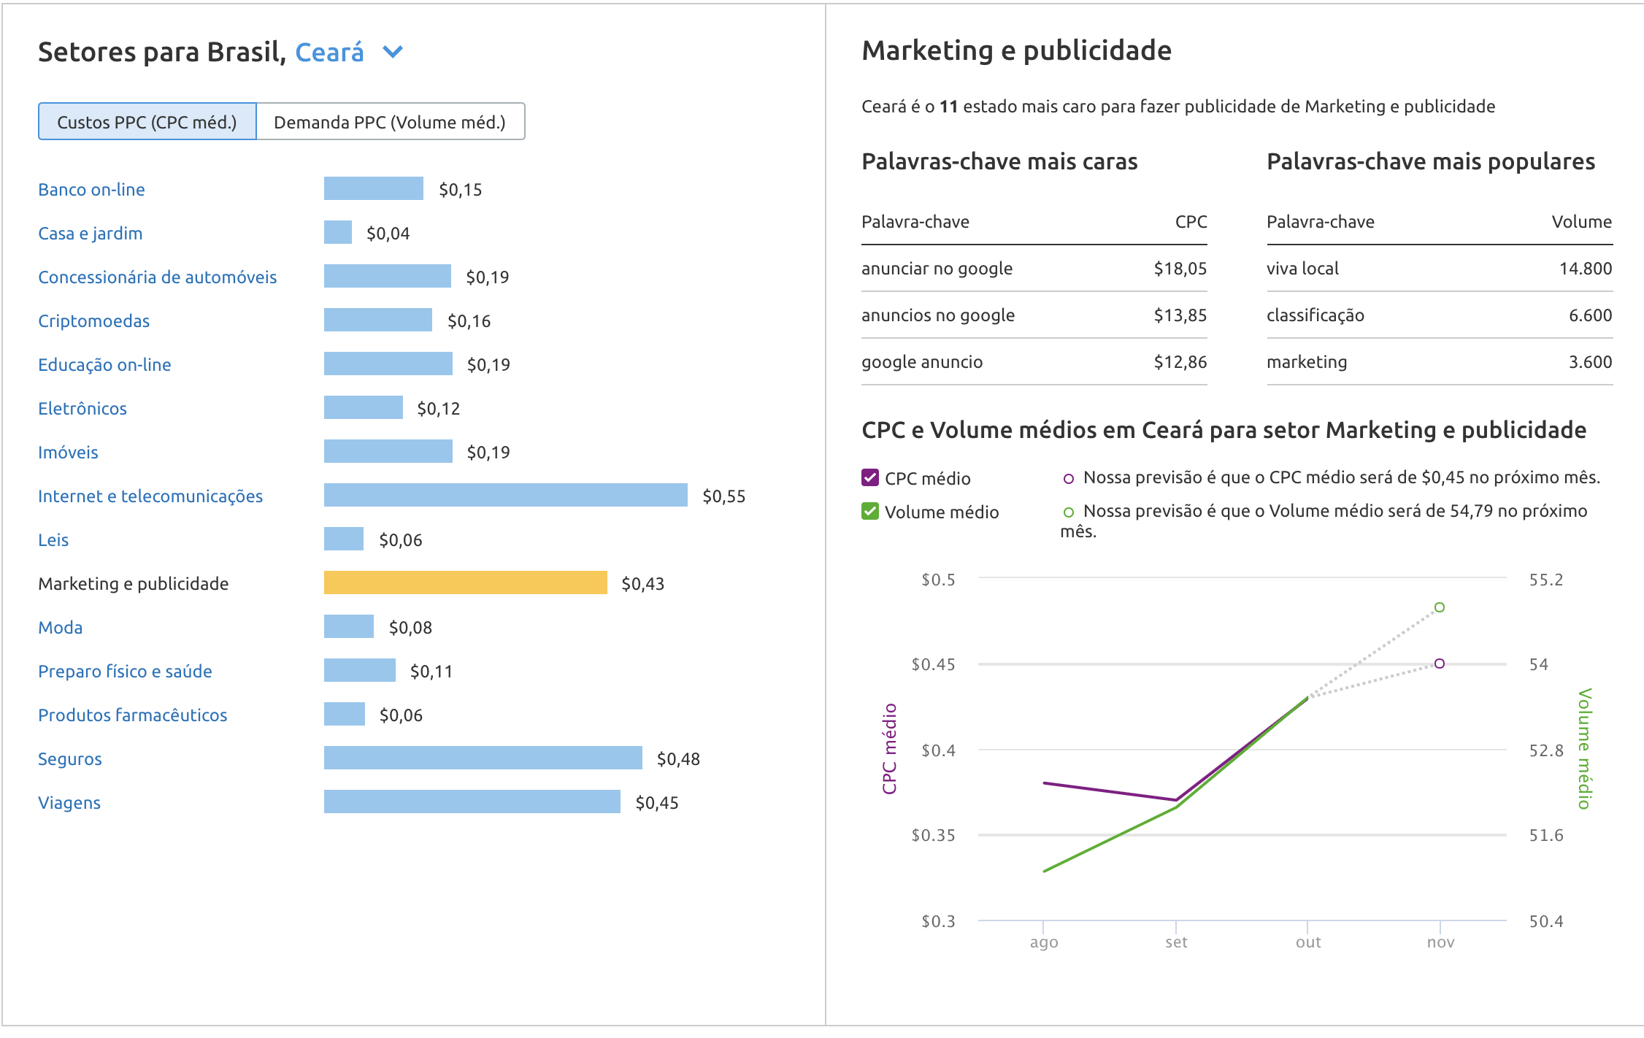Select the Marketing e publicidade row
1644x1038 pixels.
(134, 584)
